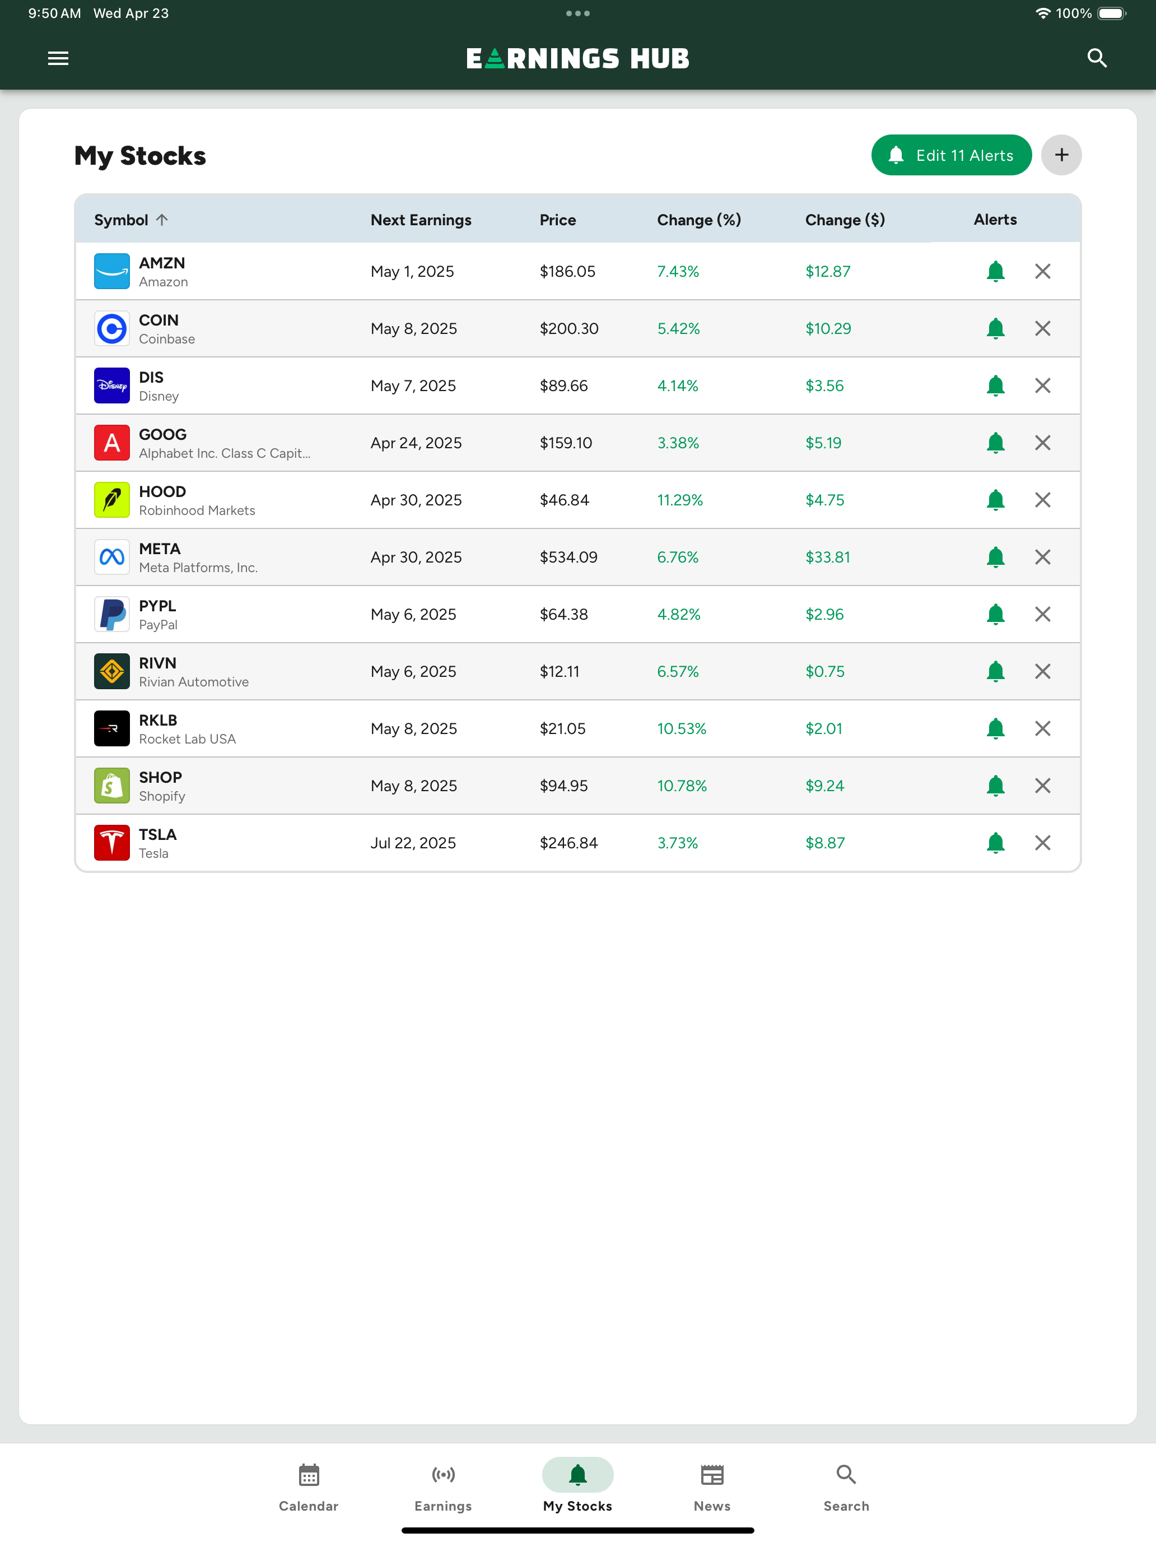The height and width of the screenshot is (1542, 1156).
Task: Toggle the alert bell for COIN
Action: pos(995,328)
